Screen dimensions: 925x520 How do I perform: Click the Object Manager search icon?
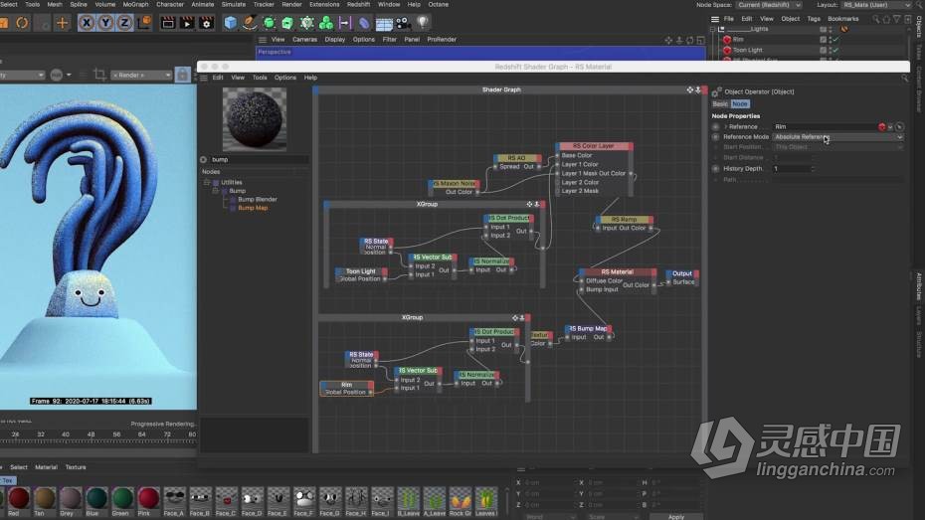(x=876, y=19)
